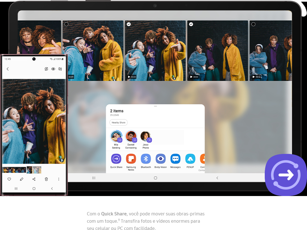Tap the Quick Share app icon in share sheet
Image resolution: width=307 pixels, height=230 pixels.
coord(116,159)
